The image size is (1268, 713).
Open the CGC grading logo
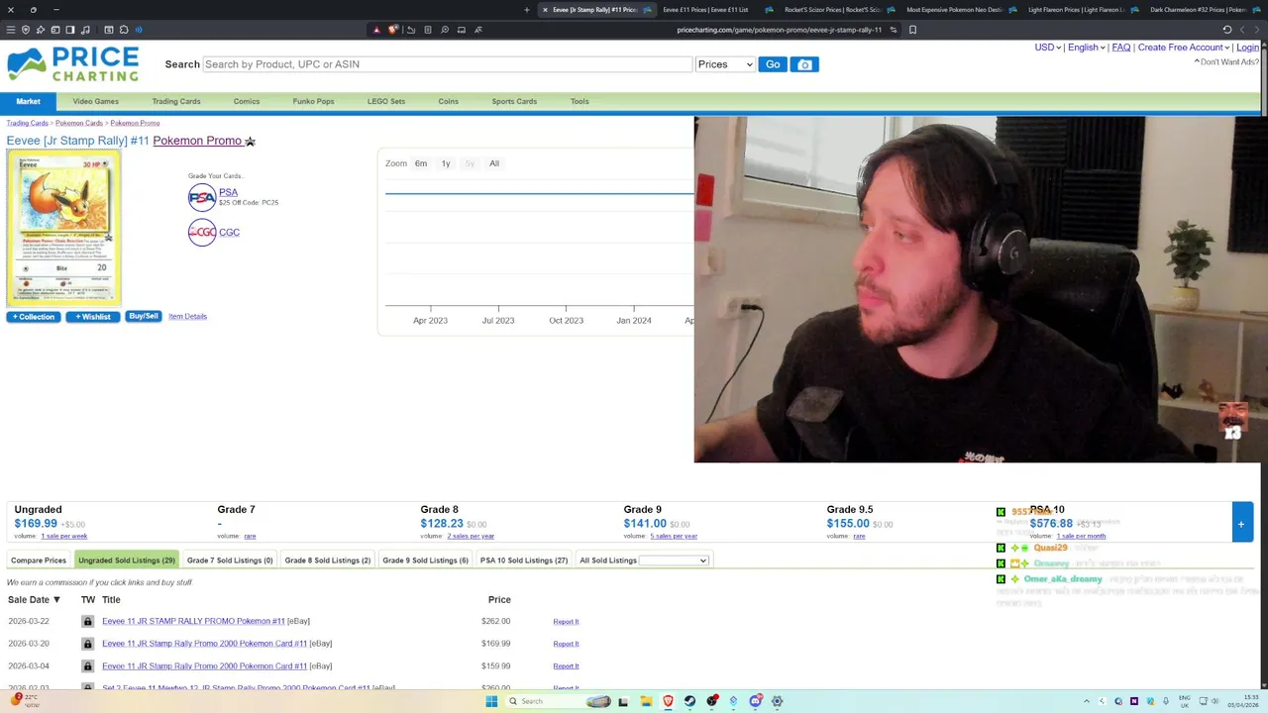(202, 233)
